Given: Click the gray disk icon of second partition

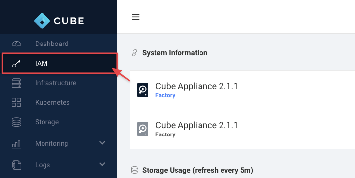Looking at the screenshot, I should [x=143, y=129].
